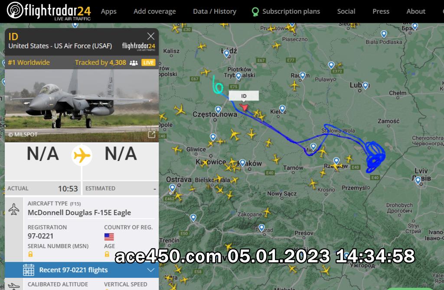Click the age lock icon
Screen dimensions: 444x290
pos(107,254)
